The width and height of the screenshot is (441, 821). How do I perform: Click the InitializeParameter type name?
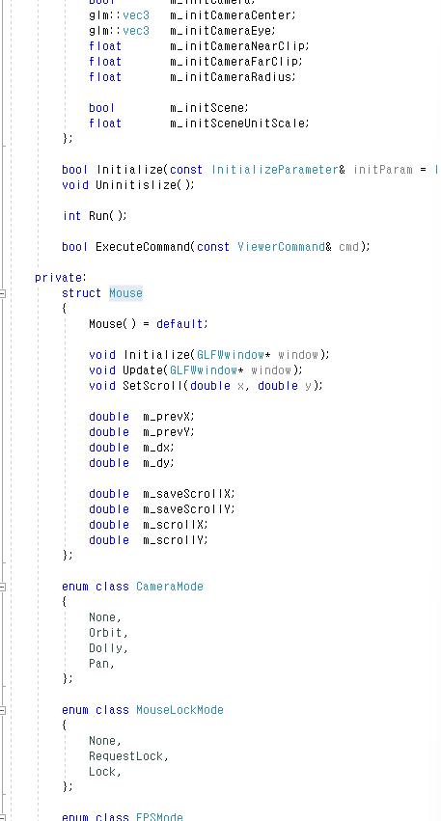coord(275,170)
